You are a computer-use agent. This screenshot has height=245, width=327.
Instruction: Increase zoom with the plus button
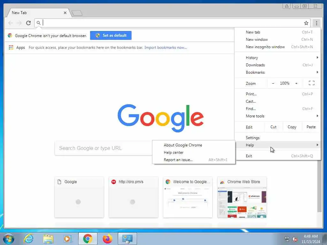tap(296, 83)
